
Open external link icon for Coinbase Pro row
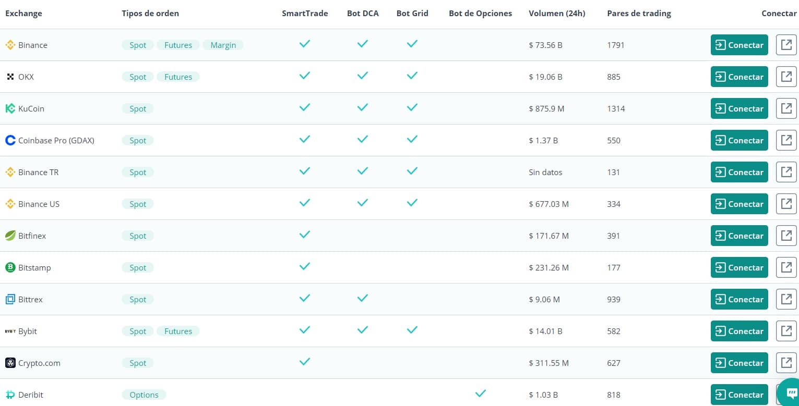pyautogui.click(x=786, y=140)
